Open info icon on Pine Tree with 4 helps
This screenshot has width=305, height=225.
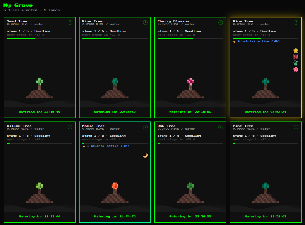click(296, 22)
